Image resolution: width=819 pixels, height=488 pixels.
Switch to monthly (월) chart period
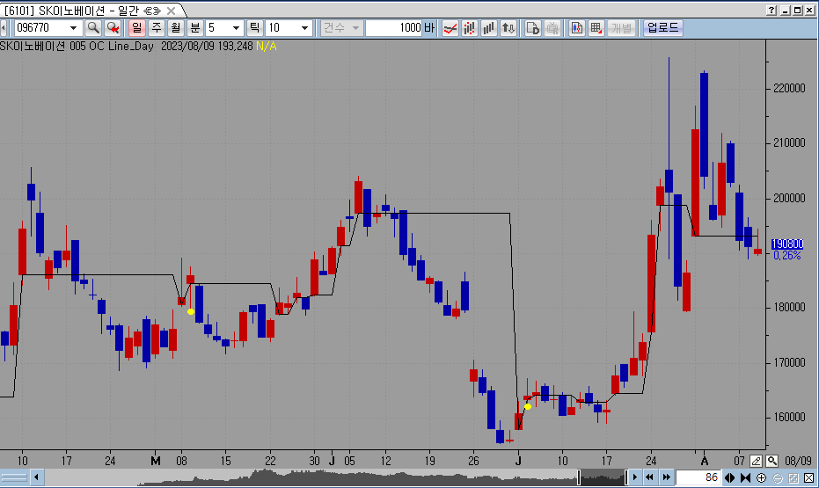[176, 28]
